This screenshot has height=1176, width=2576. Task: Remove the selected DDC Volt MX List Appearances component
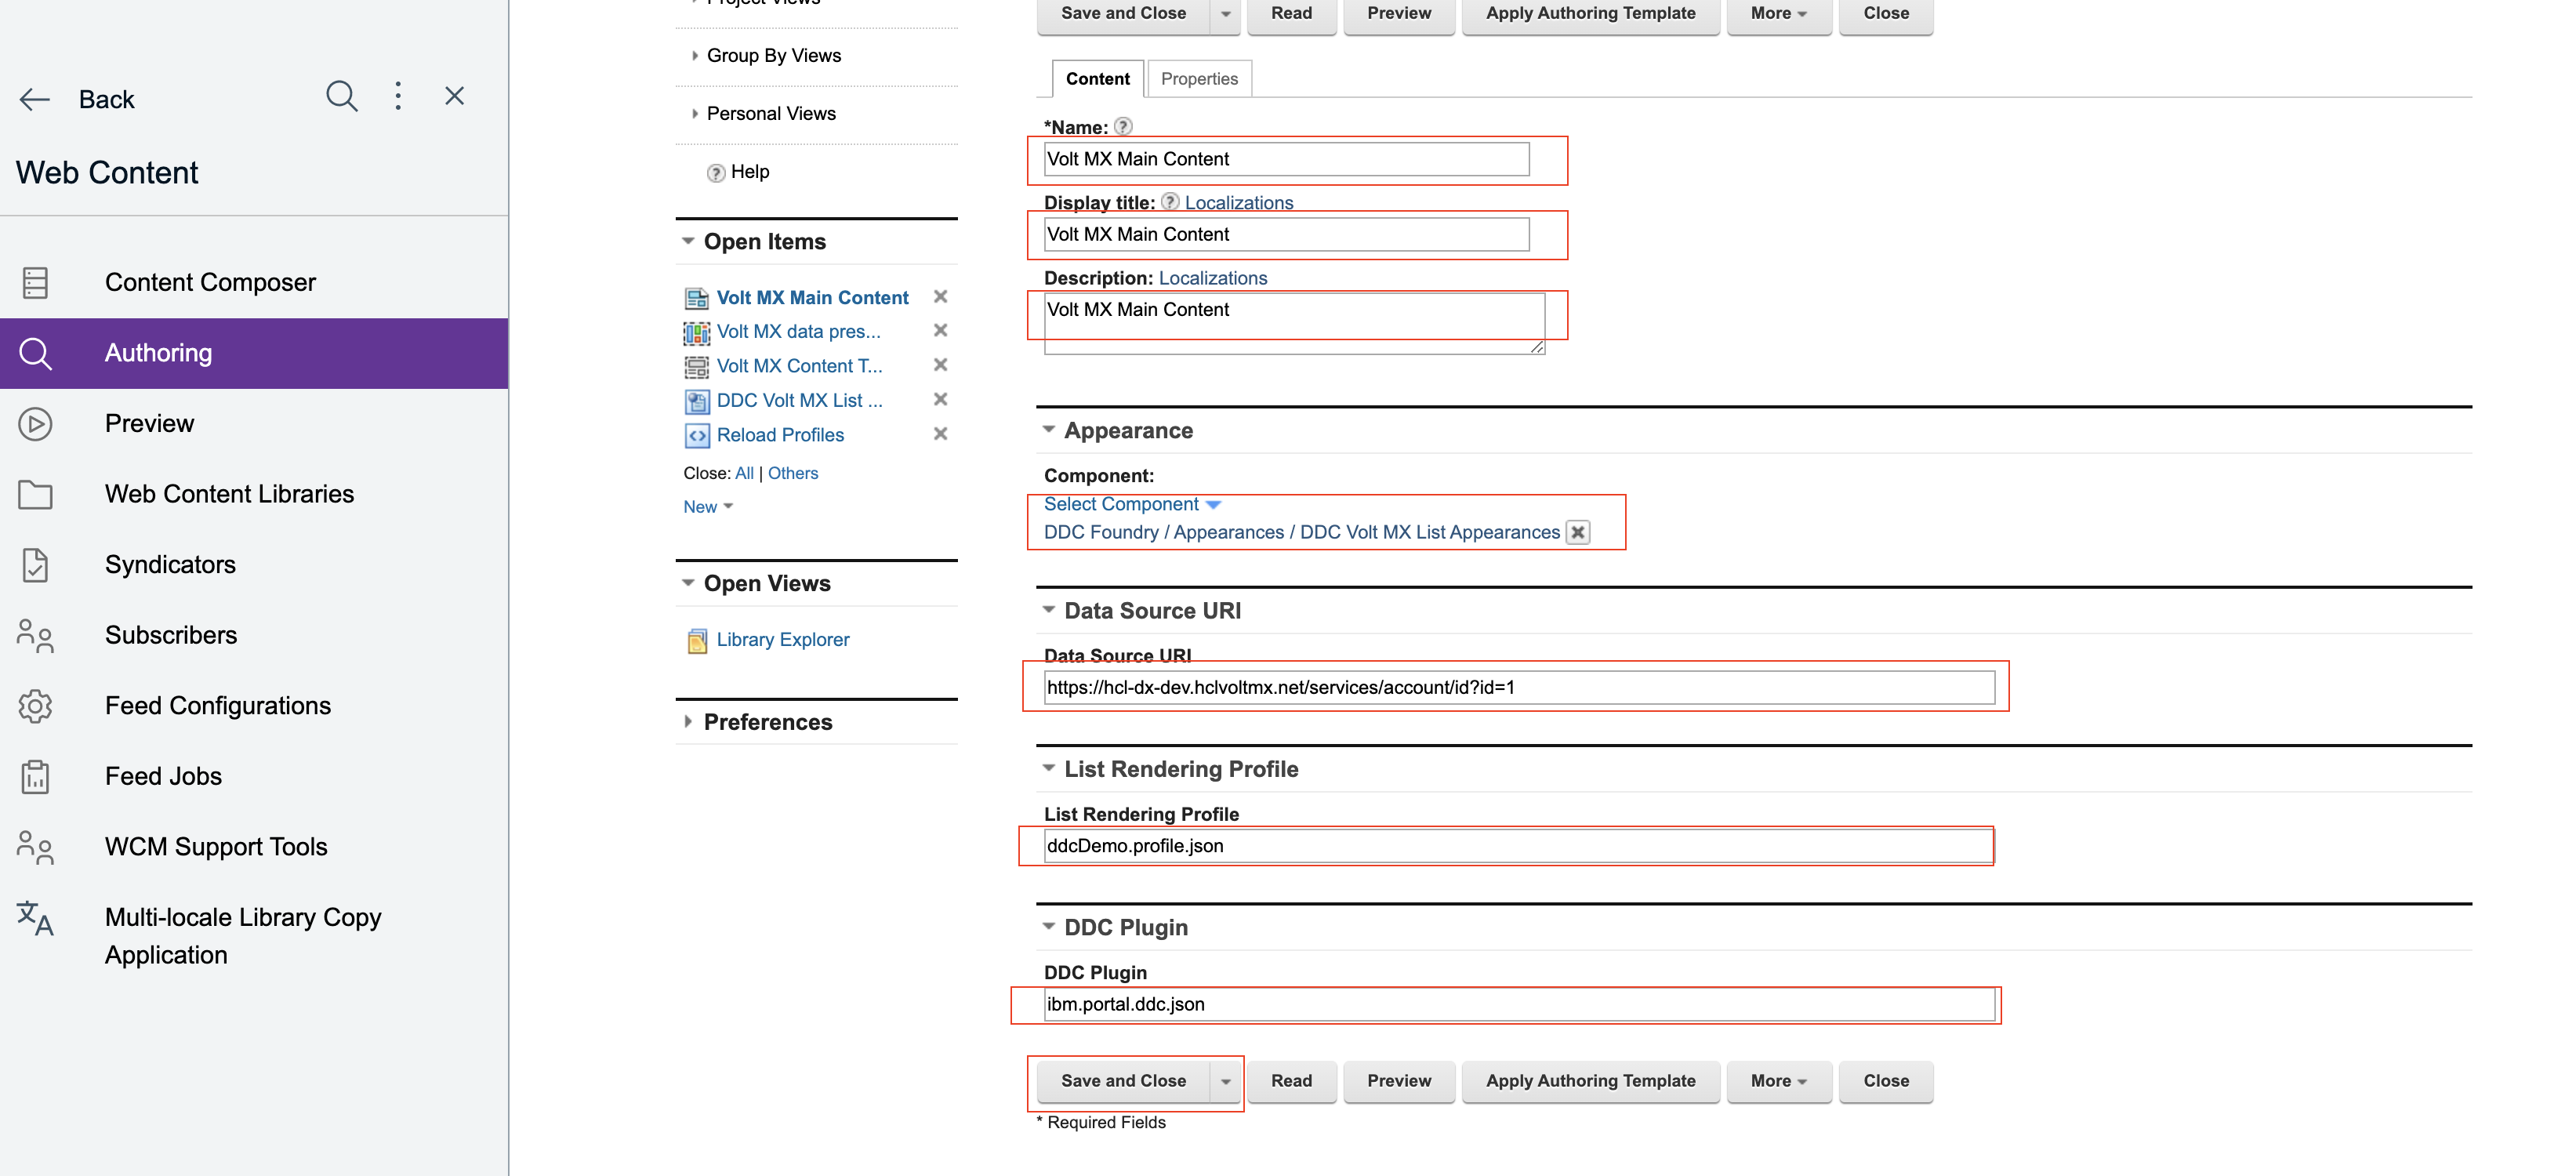pyautogui.click(x=1577, y=532)
